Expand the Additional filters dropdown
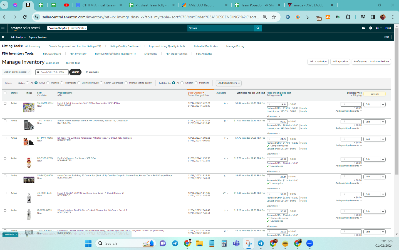 (229, 83)
